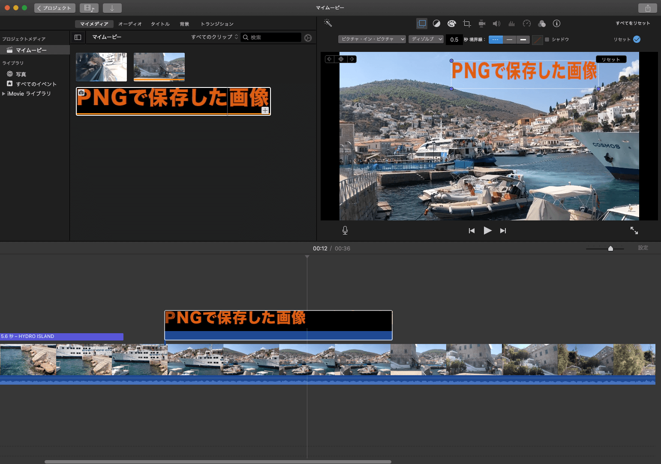The height and width of the screenshot is (464, 661).
Task: Select the crop tool icon
Action: click(467, 24)
